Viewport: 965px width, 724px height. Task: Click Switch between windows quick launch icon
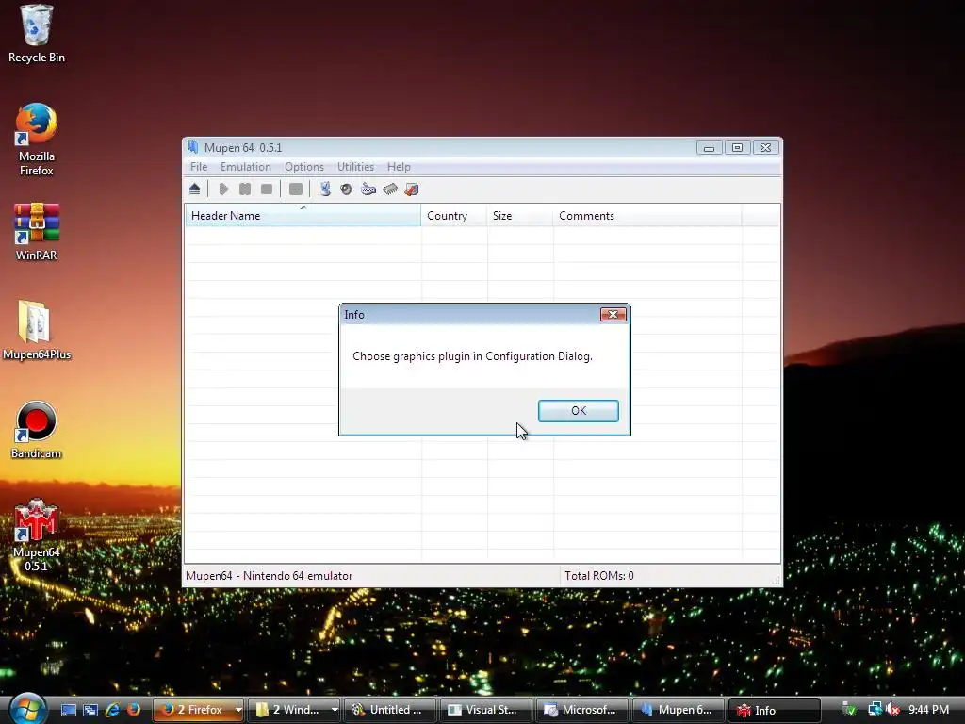coord(90,710)
